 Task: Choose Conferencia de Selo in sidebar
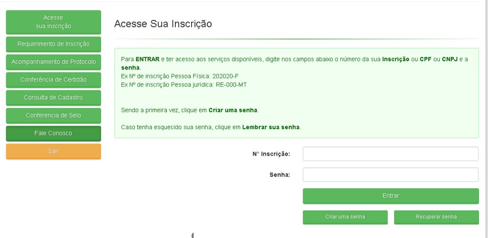(53, 115)
